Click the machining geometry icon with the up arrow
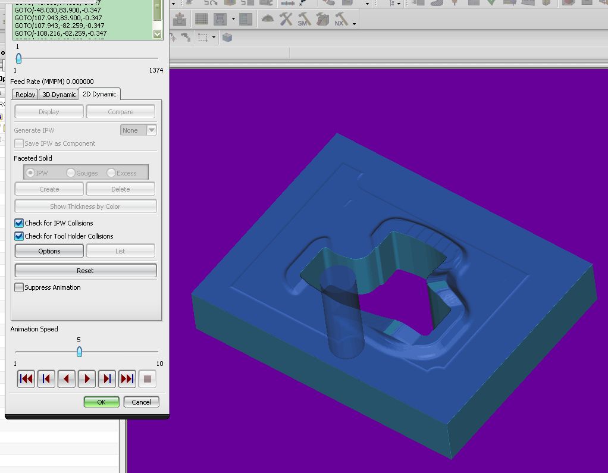 179,19
